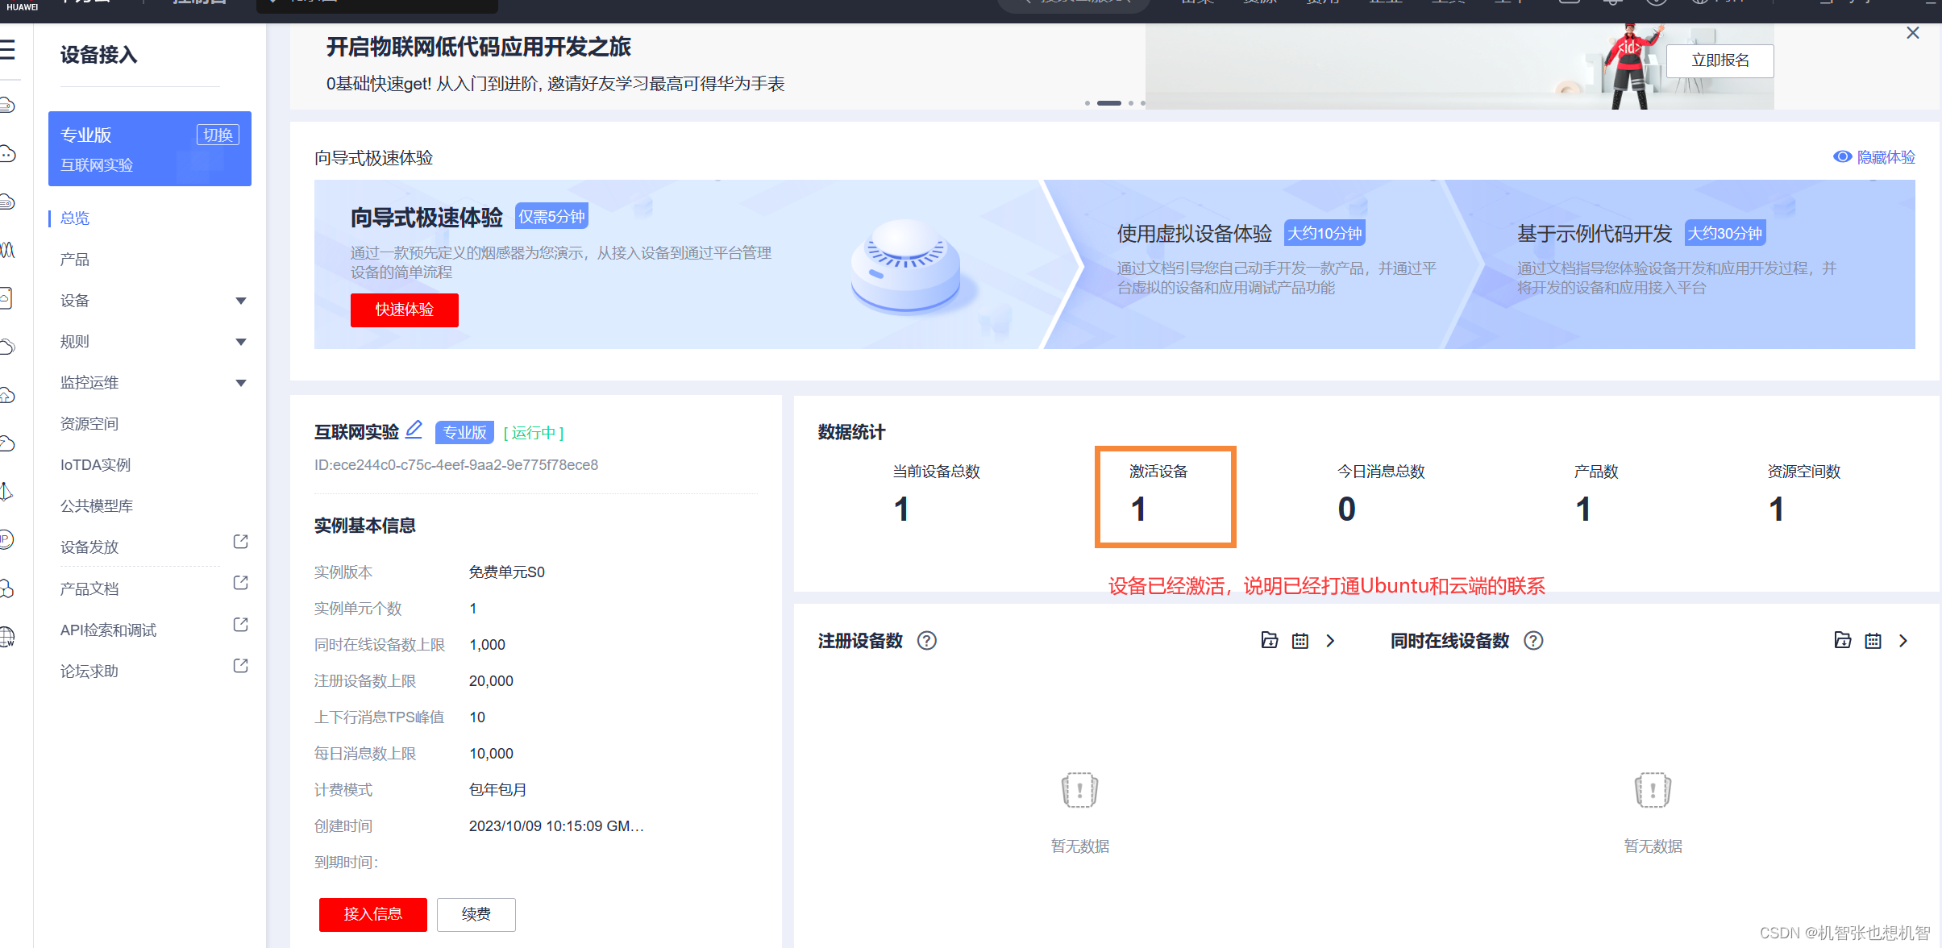Click external link icon beside 论坛求助
Screen dimensions: 1942x948
[x=240, y=666]
